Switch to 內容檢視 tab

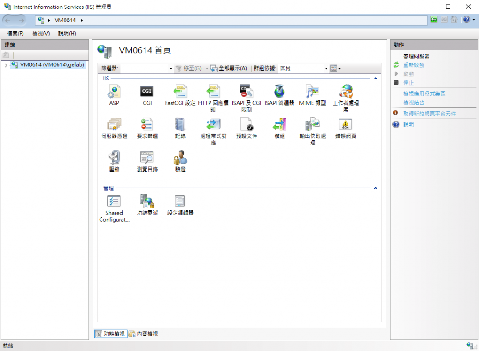[x=143, y=334]
